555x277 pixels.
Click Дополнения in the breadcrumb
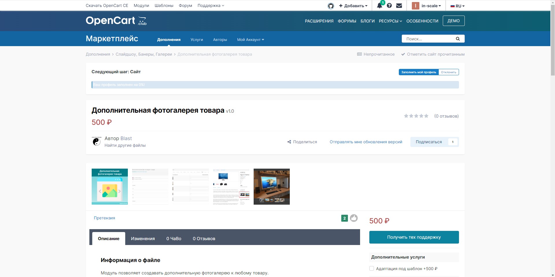(x=98, y=54)
